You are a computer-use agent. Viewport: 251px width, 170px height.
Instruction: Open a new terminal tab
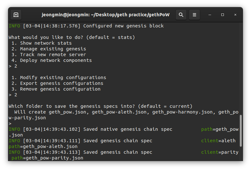point(16,15)
